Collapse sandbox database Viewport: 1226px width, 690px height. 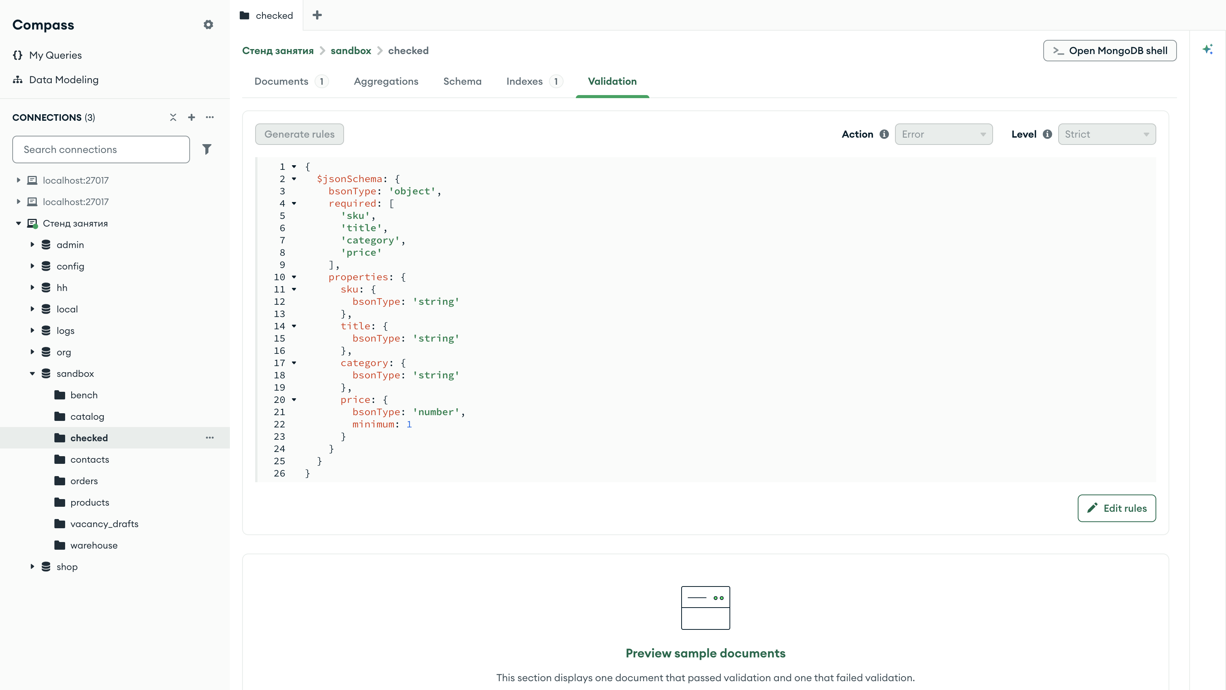[32, 374]
